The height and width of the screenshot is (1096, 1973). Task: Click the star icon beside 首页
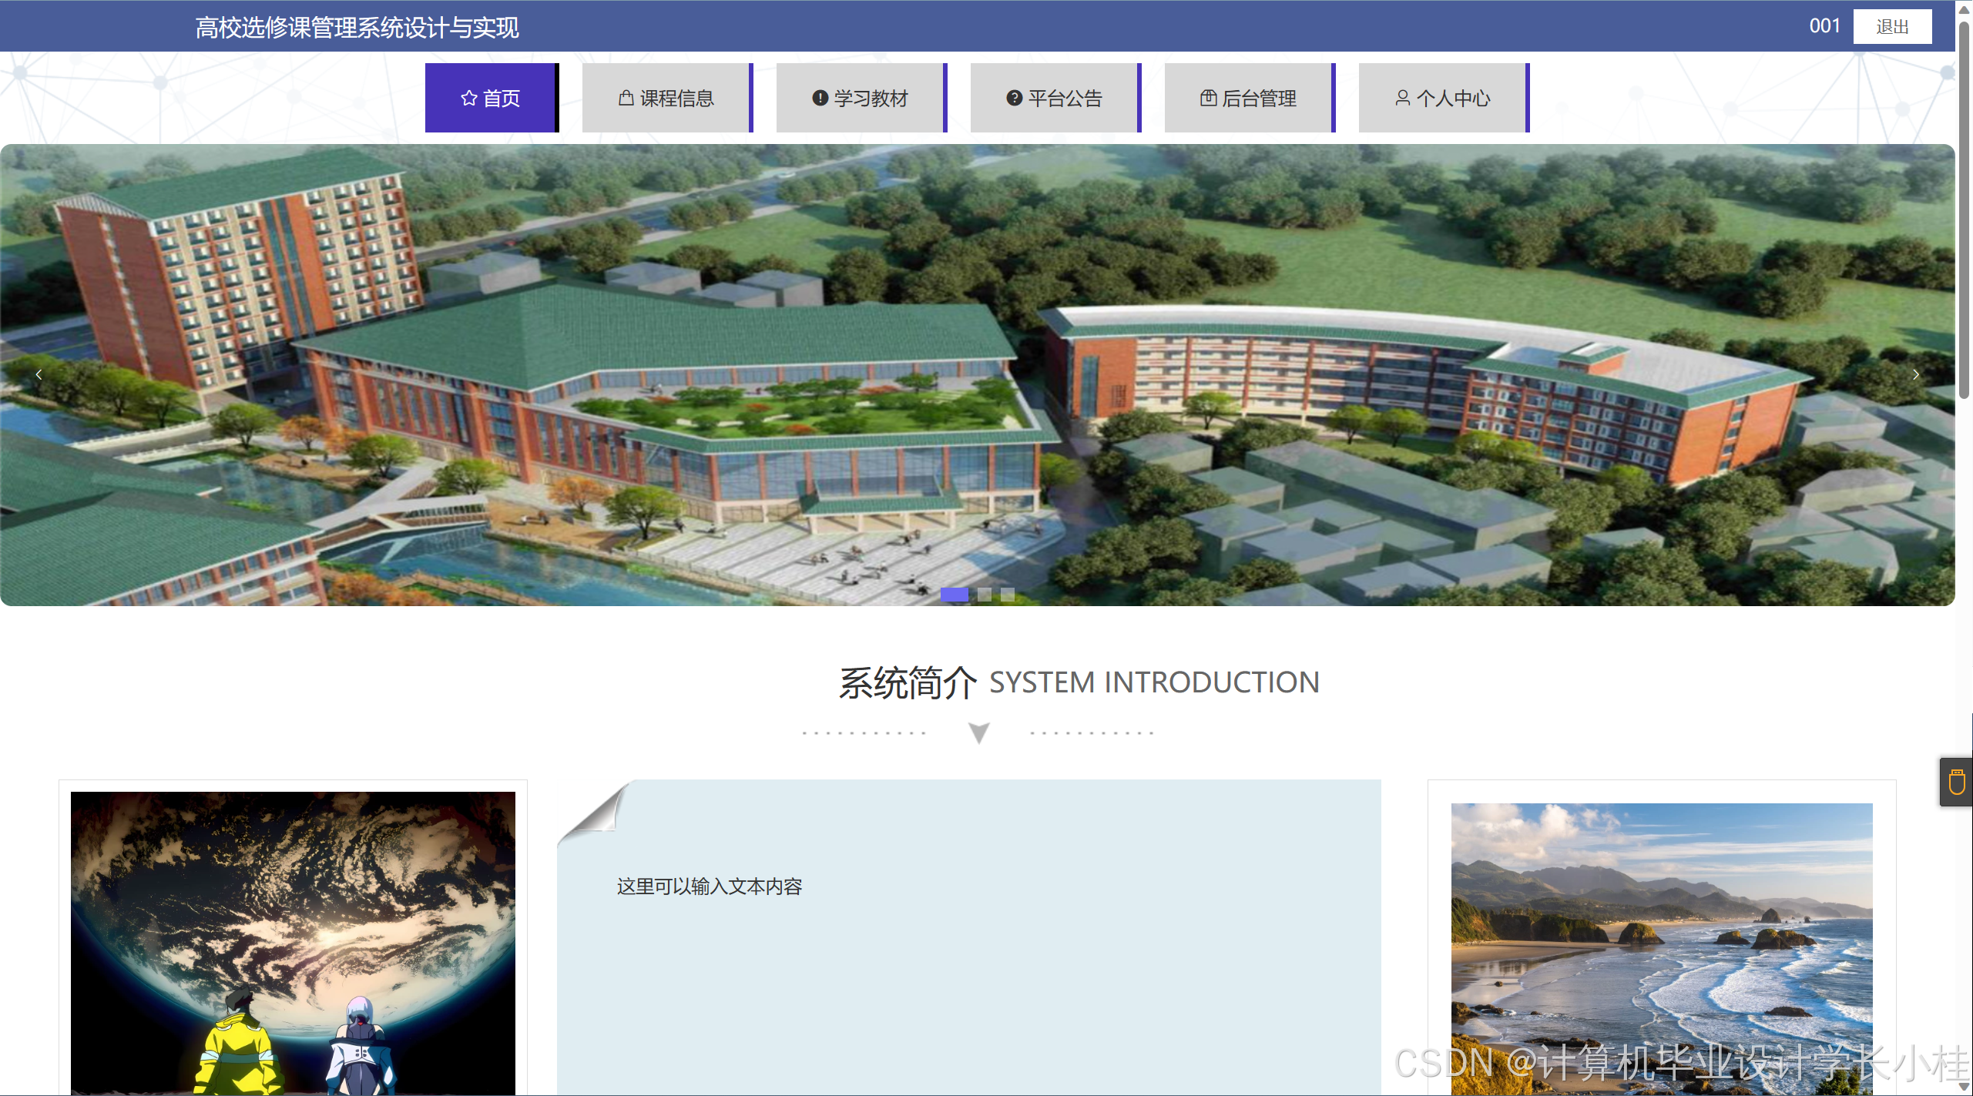tap(469, 99)
